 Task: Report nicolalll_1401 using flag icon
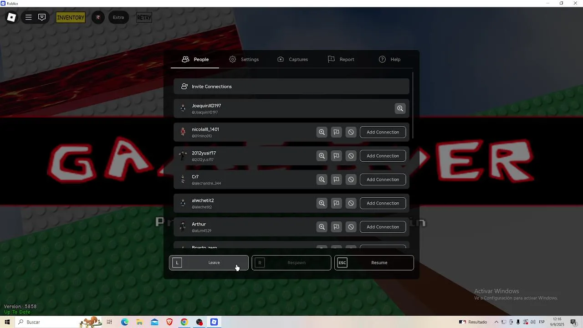pos(336,132)
